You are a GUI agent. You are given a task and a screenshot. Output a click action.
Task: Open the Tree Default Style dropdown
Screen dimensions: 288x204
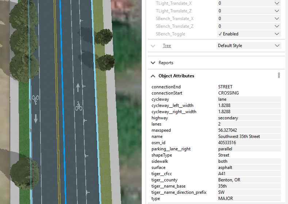[249, 46]
